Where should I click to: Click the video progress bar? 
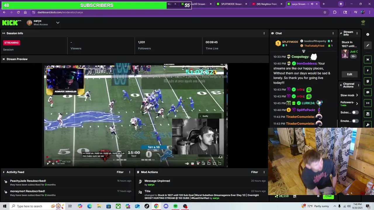pyautogui.click(x=134, y=160)
